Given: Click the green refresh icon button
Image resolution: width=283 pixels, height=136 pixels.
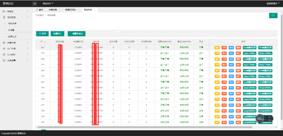Looking at the screenshot, I should tap(273, 15).
